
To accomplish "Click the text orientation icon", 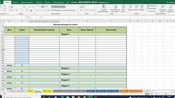I will coord(46,7).
